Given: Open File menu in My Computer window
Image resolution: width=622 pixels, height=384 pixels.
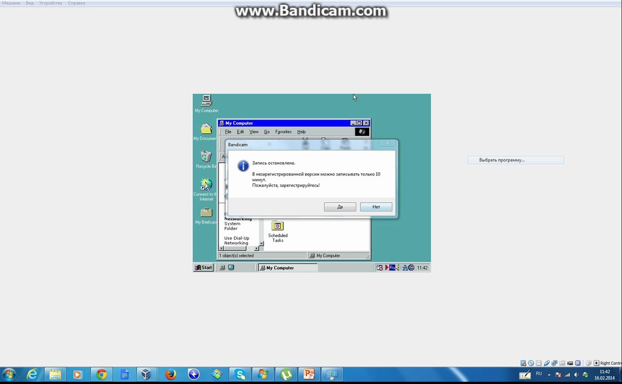Looking at the screenshot, I should click(x=228, y=132).
